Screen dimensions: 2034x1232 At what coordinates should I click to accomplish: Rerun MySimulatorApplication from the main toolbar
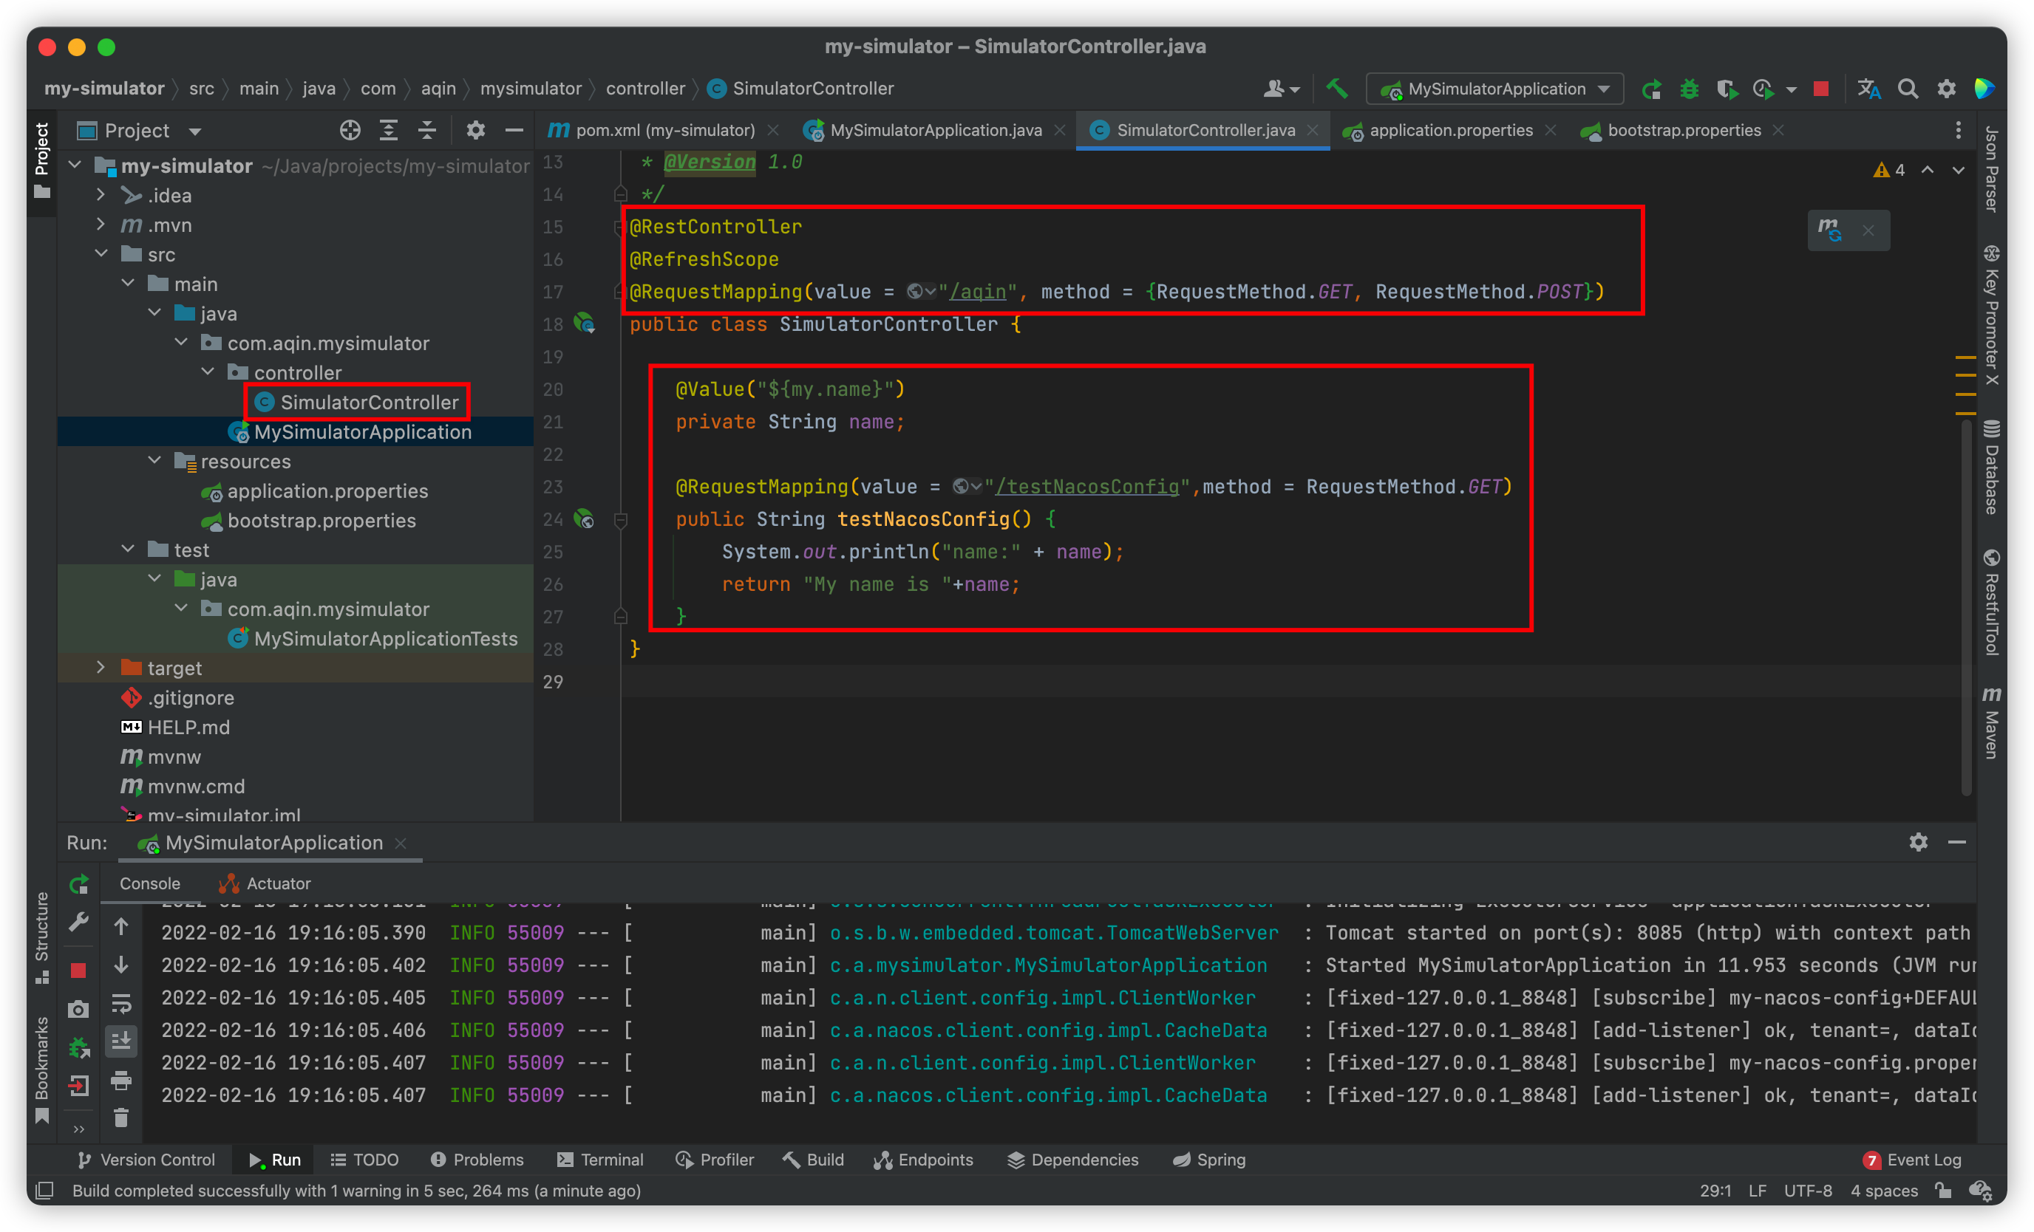tap(1651, 89)
